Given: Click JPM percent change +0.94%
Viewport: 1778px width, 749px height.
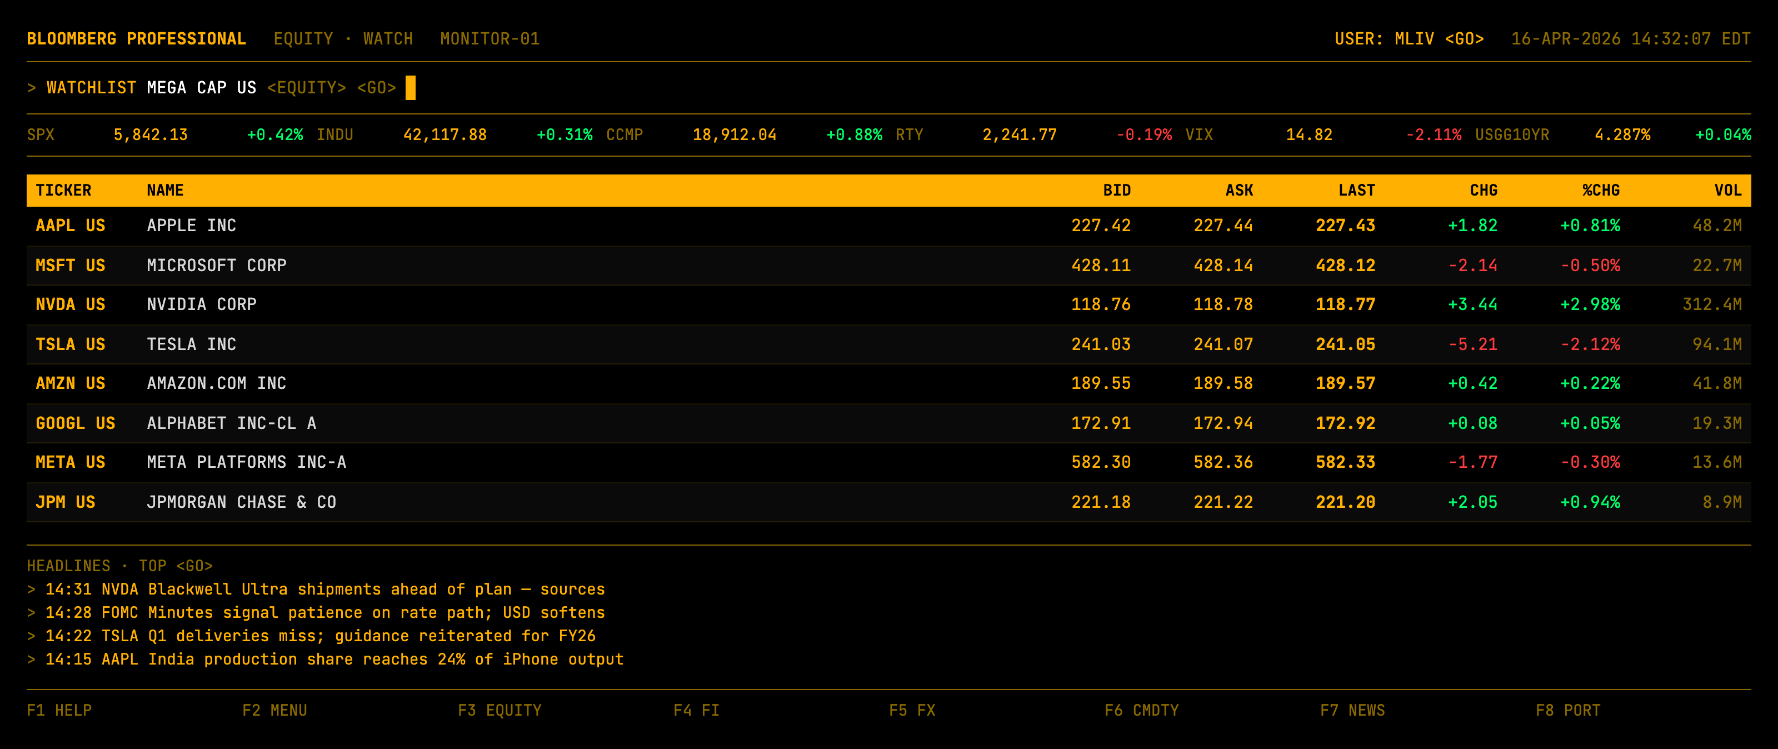Looking at the screenshot, I should pos(1590,502).
